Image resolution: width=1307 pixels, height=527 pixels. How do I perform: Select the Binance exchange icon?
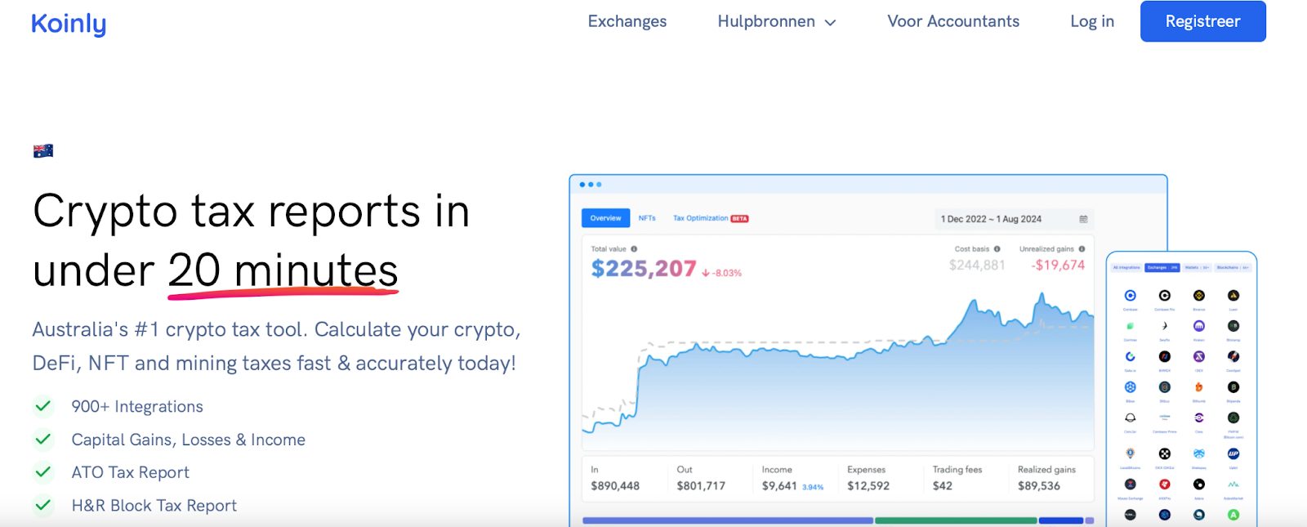[1199, 296]
